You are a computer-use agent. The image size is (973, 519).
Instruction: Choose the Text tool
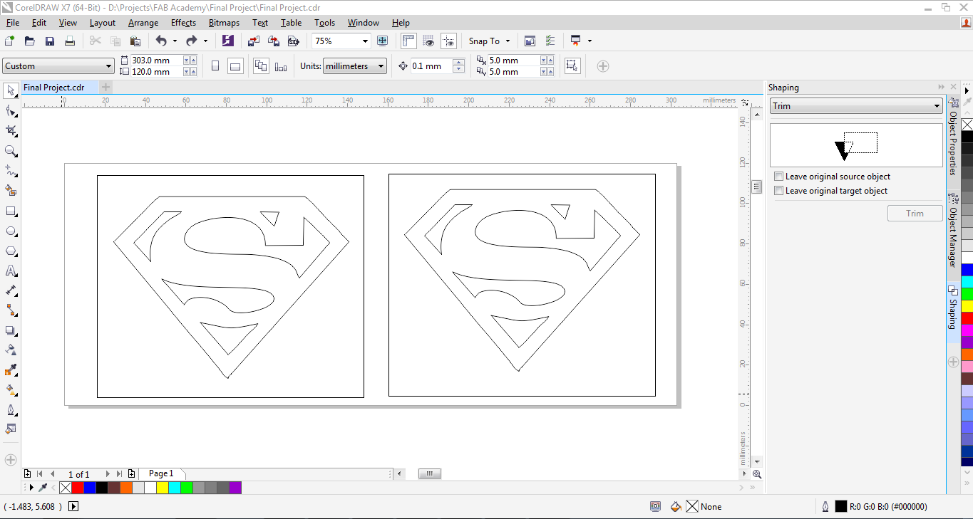(x=11, y=271)
